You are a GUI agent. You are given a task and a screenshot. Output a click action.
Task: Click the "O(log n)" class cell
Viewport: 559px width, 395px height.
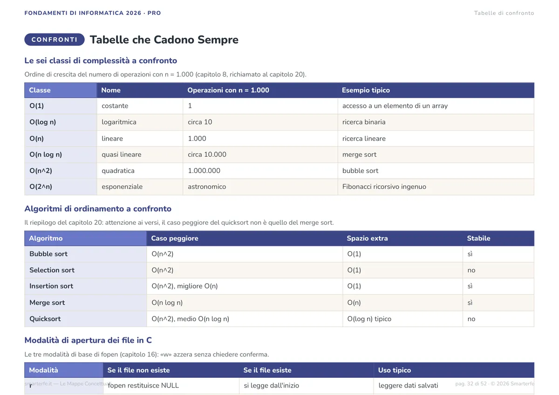tap(61, 122)
